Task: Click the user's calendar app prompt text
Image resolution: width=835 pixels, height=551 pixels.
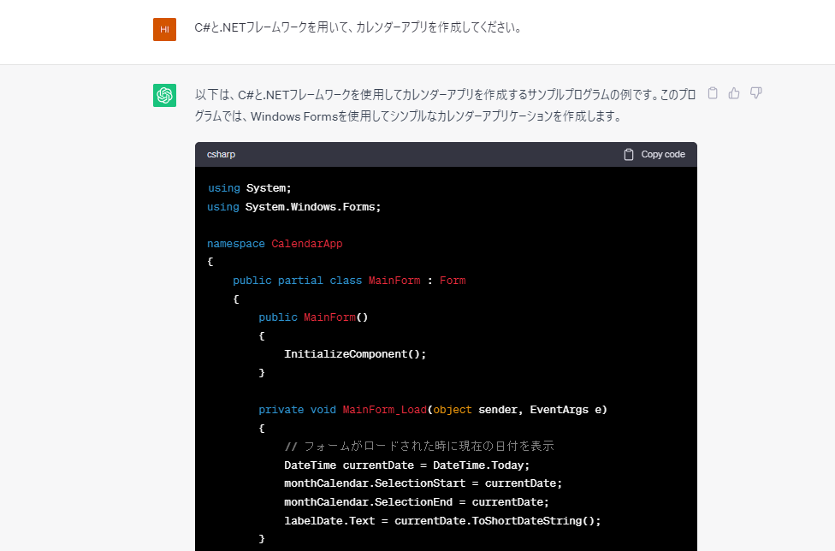Action: point(358,27)
